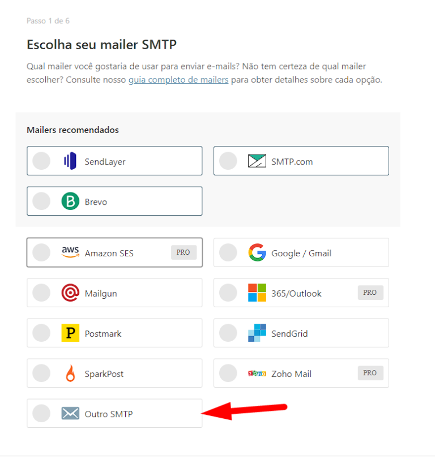This screenshot has height=468, width=435.
Task: Click the SparkPost flame icon
Action: click(70, 373)
